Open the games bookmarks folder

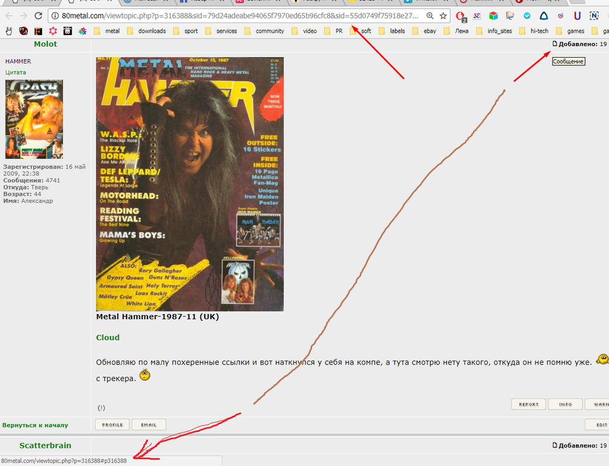coord(570,31)
